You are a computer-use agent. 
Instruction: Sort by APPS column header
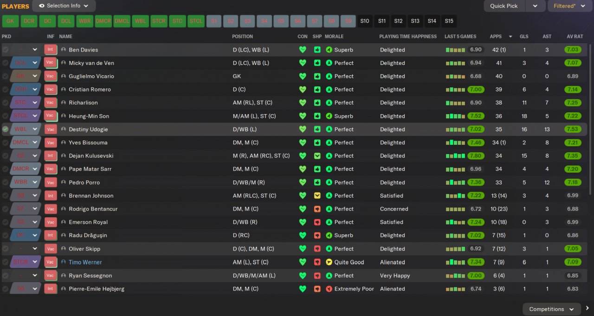click(x=496, y=36)
